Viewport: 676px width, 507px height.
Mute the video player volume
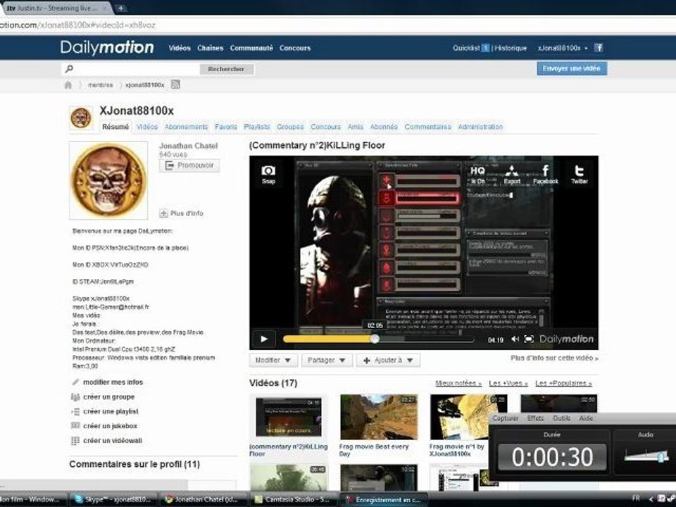(x=515, y=339)
